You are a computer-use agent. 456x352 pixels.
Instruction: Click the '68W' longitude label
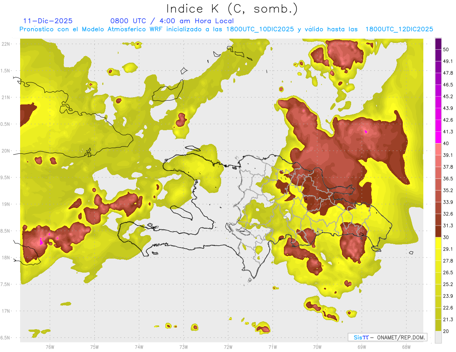tap(406, 347)
